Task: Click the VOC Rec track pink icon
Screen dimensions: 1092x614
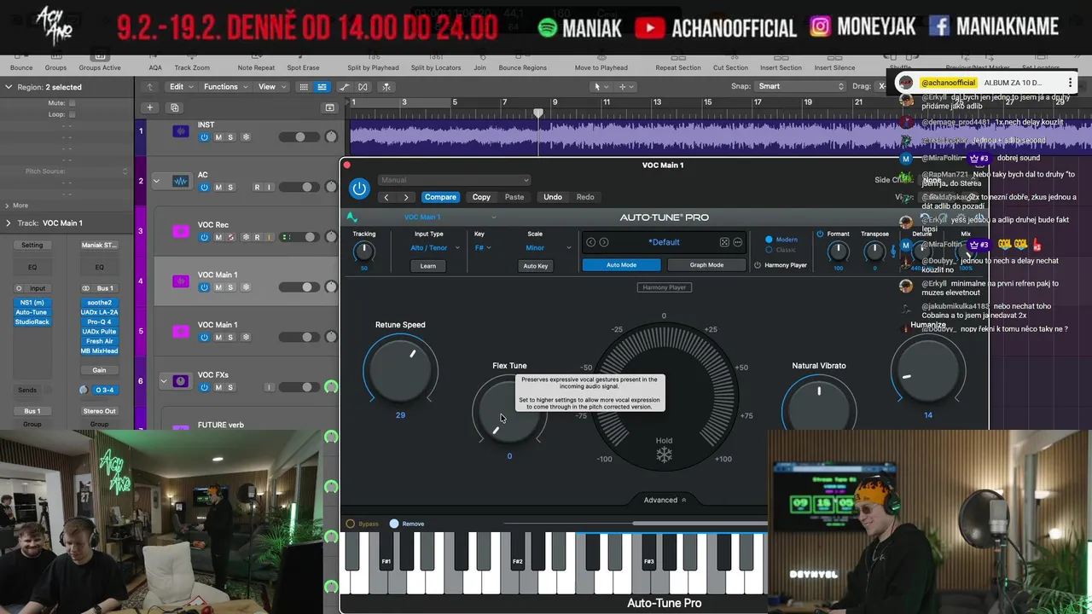Action: coord(180,231)
